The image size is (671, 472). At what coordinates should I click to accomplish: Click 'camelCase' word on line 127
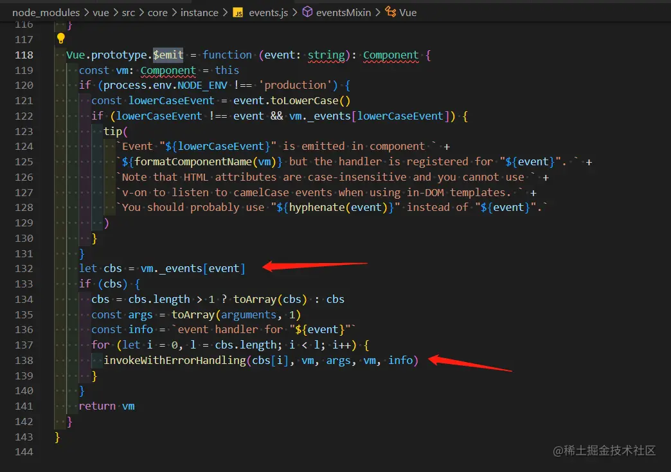(261, 193)
